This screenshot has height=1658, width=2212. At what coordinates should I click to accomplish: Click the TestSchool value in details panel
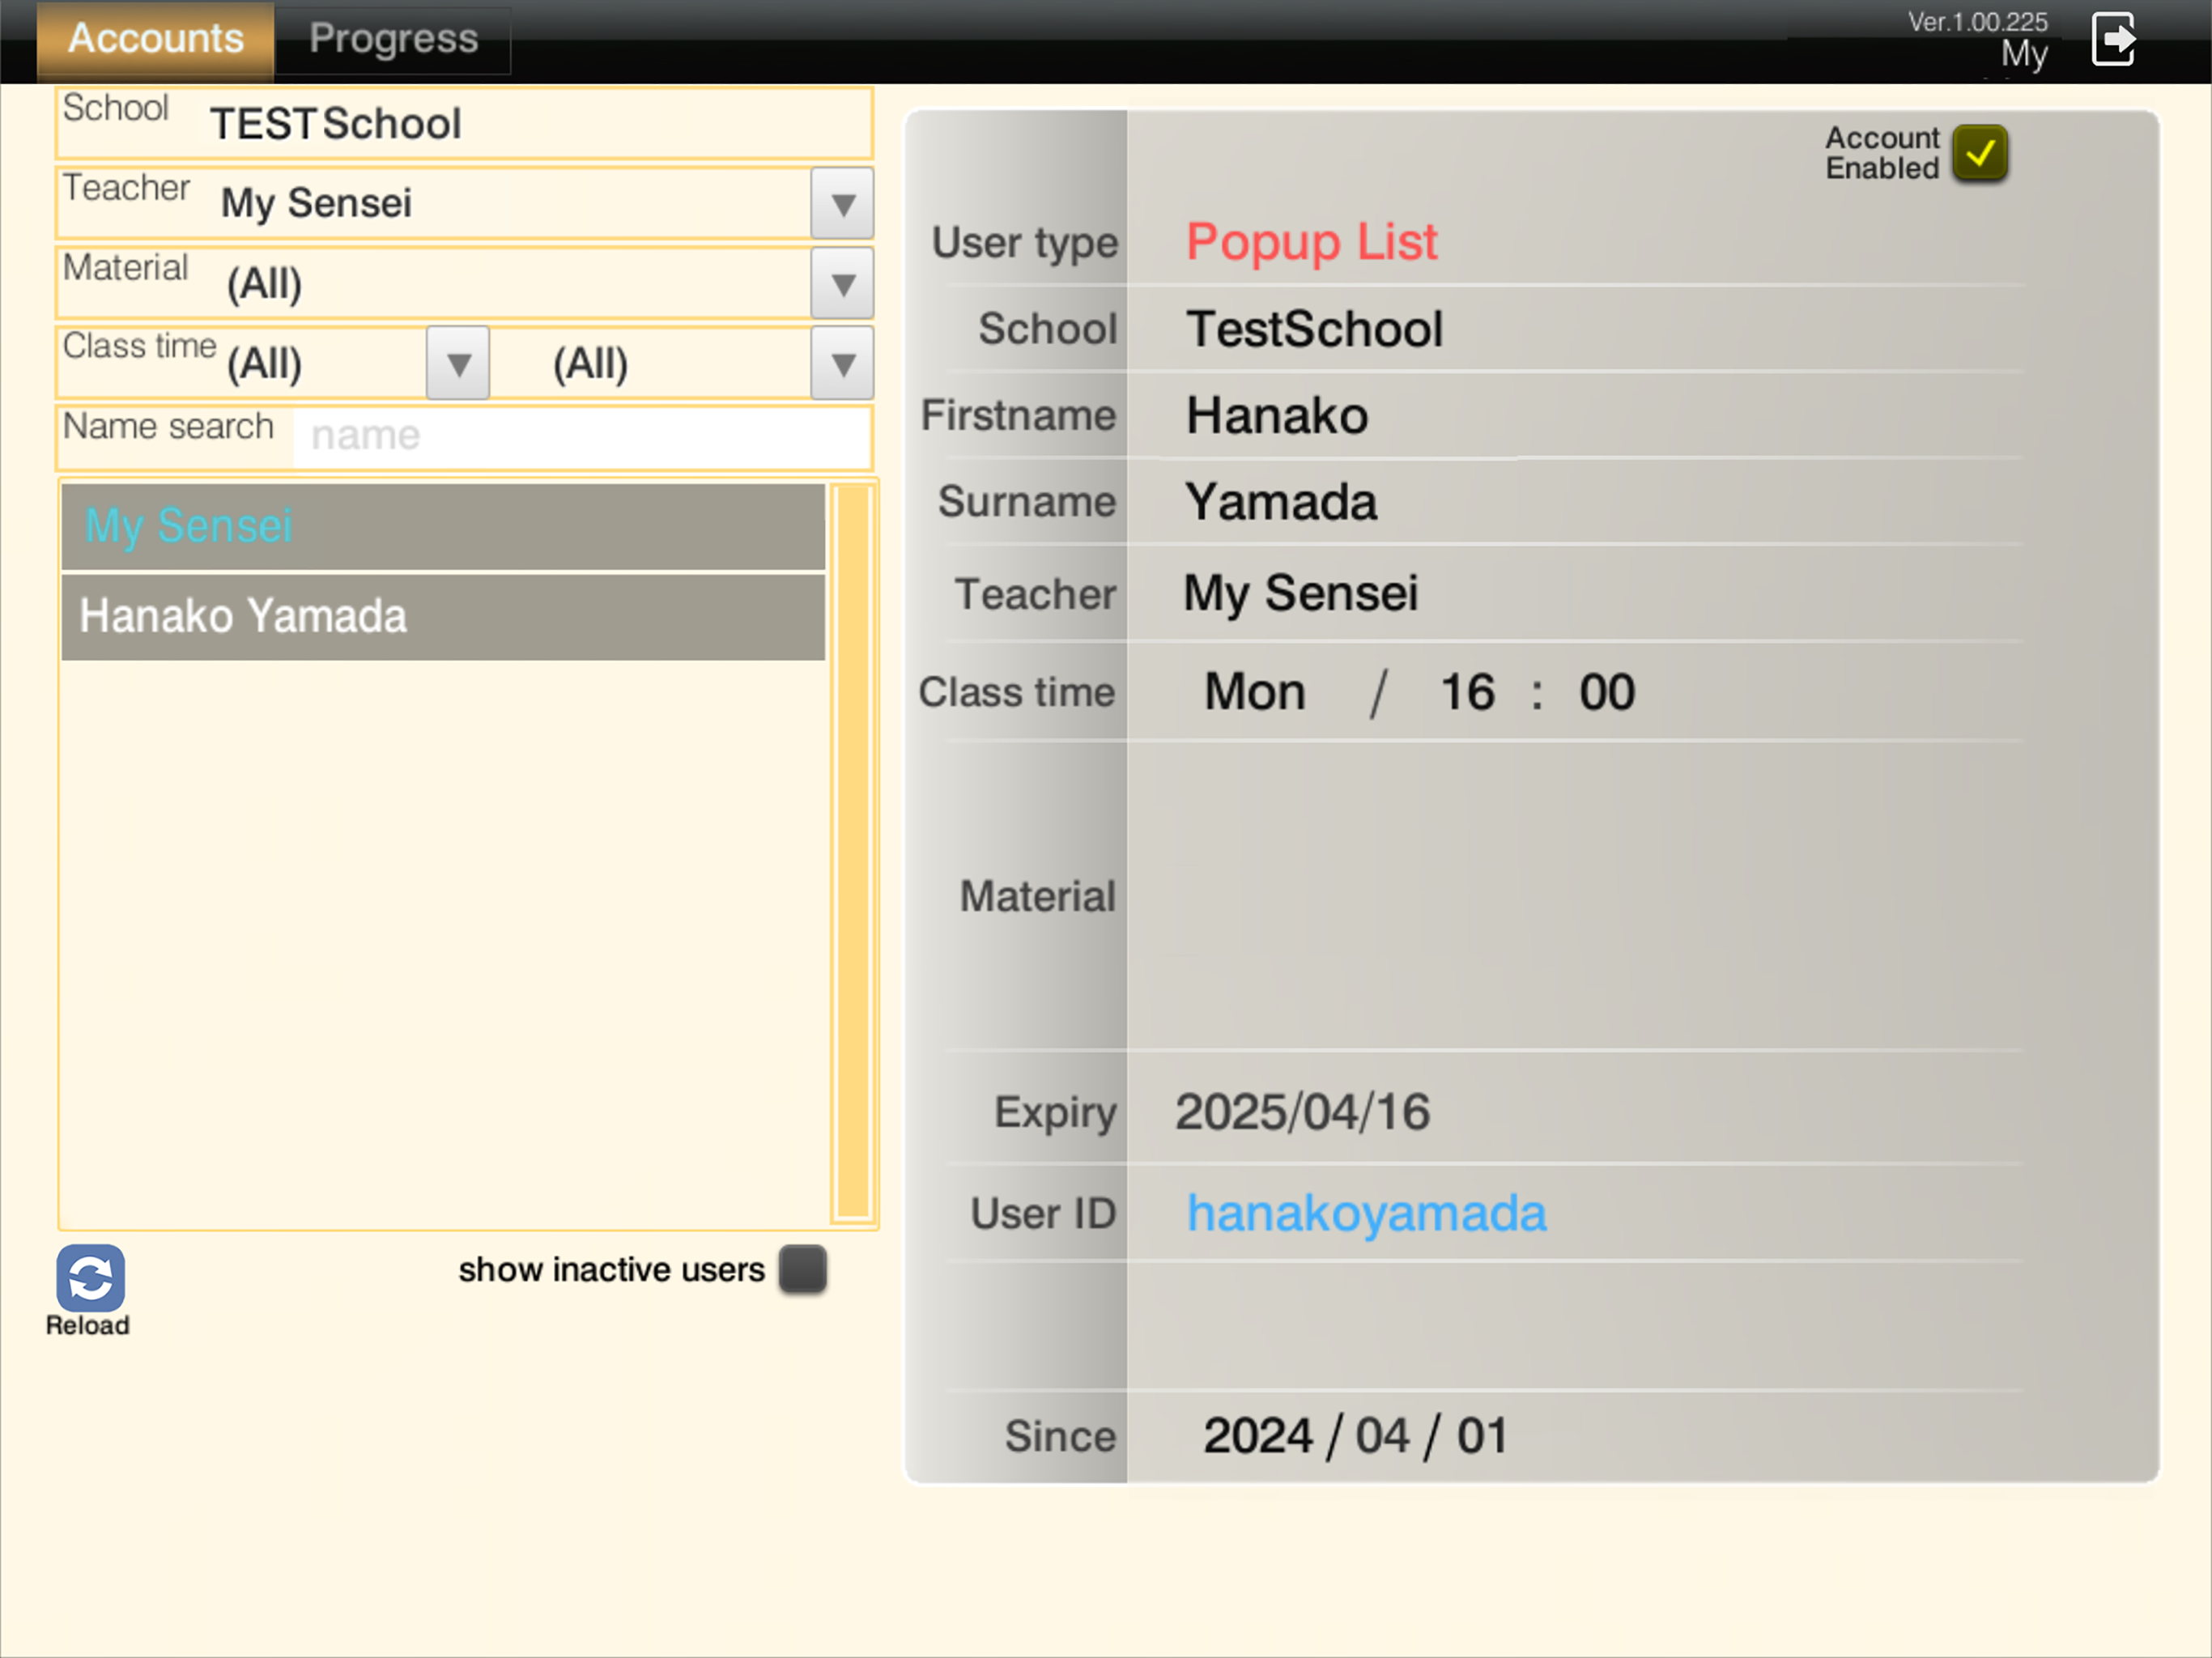tap(1314, 329)
